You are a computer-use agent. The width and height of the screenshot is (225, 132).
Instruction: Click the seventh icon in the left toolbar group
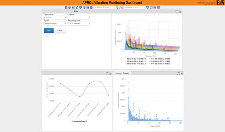(88, 7)
